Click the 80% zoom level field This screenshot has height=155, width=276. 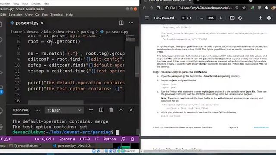pos(211,18)
